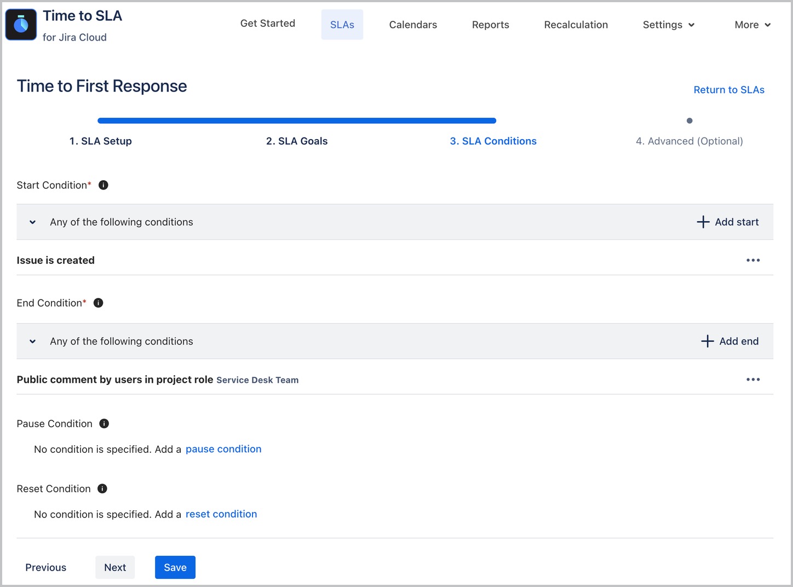The width and height of the screenshot is (793, 587).
Task: Collapse the start conditions section chevron
Action: 32,222
